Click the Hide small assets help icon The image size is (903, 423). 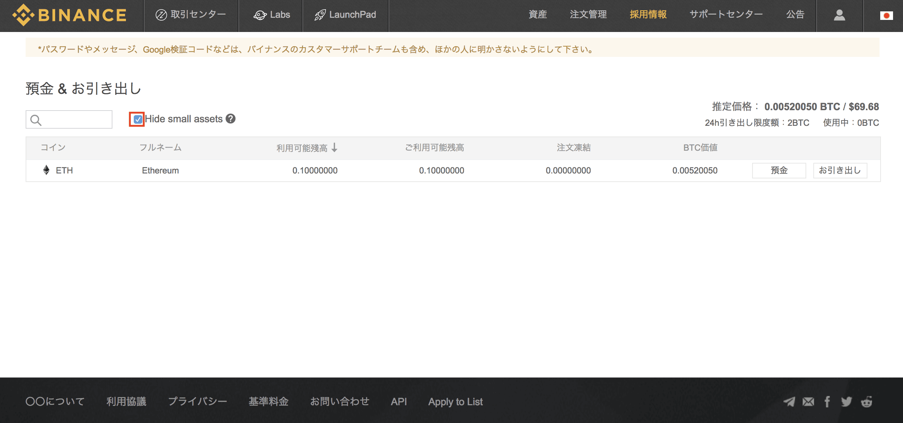coord(231,119)
